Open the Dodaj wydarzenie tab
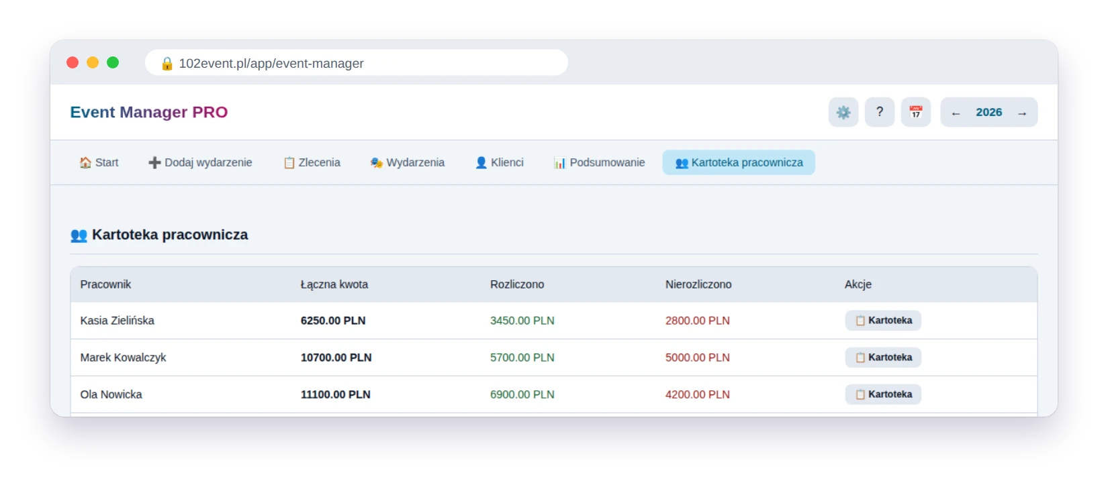 click(200, 162)
